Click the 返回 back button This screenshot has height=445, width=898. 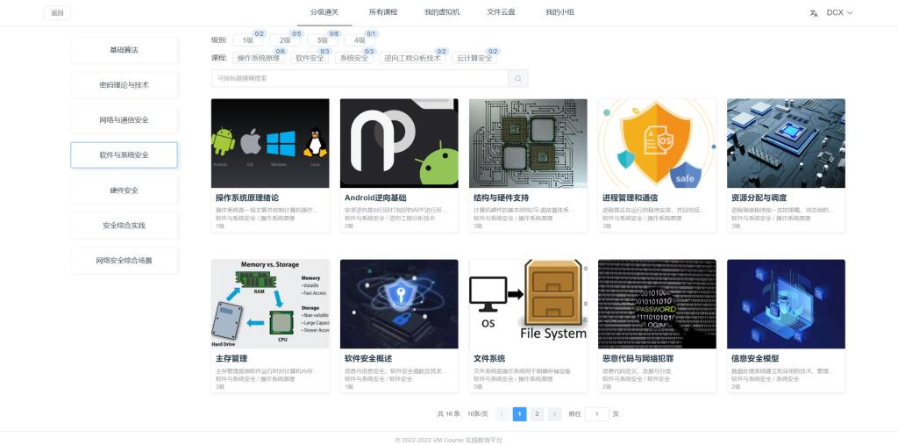pos(57,13)
